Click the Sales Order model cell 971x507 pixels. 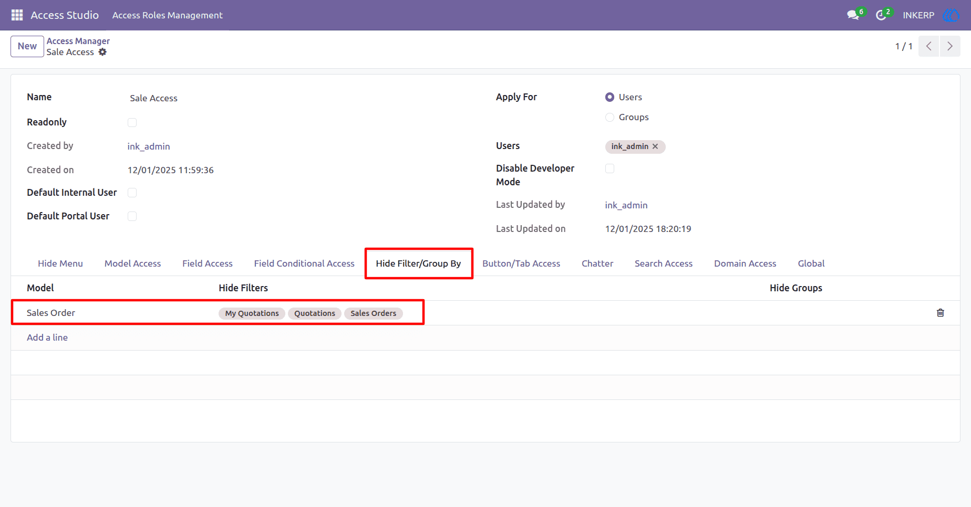coord(51,313)
